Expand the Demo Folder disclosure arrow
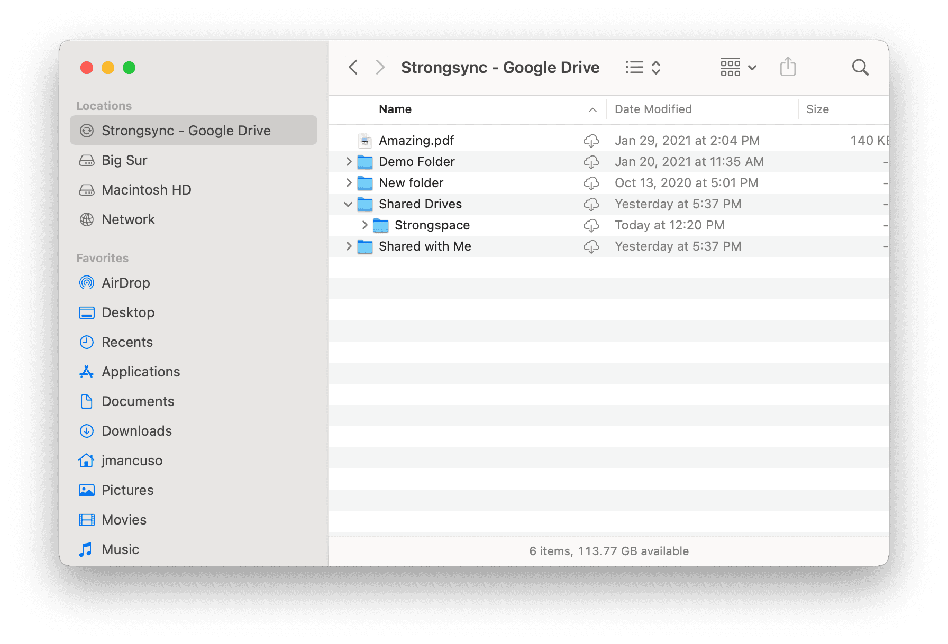The width and height of the screenshot is (948, 644). [349, 162]
